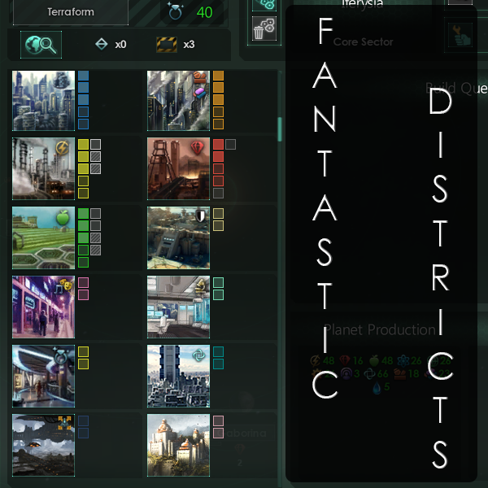Select the blue city skyline district thumbnail
Image resolution: width=488 pixels, height=488 pixels.
click(44, 101)
